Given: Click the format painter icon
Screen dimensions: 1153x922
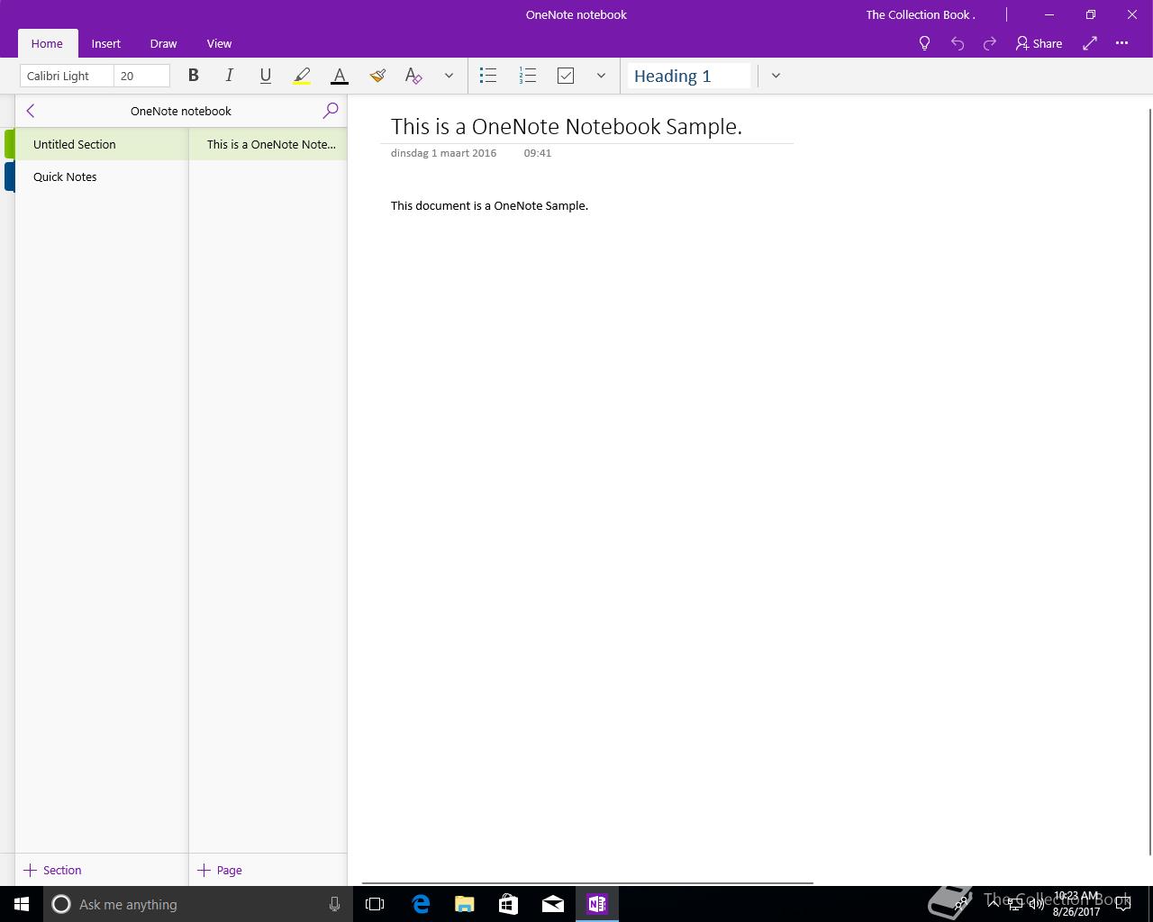Looking at the screenshot, I should click(377, 76).
